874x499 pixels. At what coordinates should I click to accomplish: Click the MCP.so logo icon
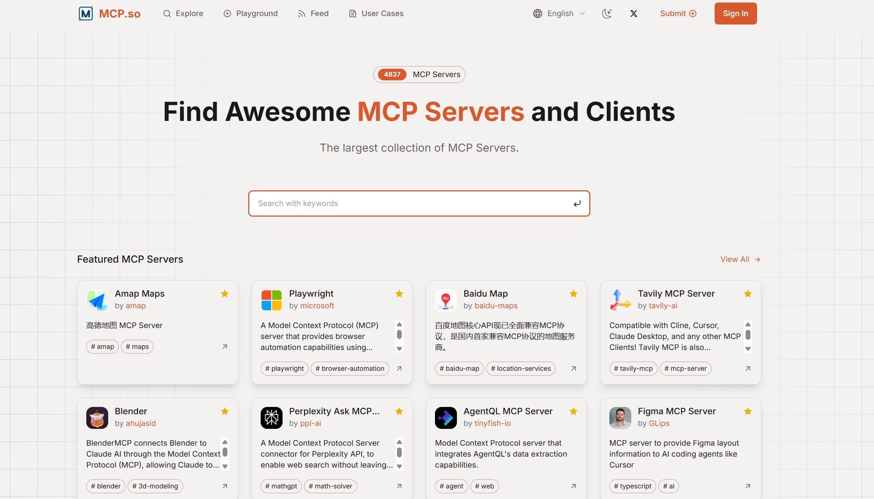(x=86, y=14)
